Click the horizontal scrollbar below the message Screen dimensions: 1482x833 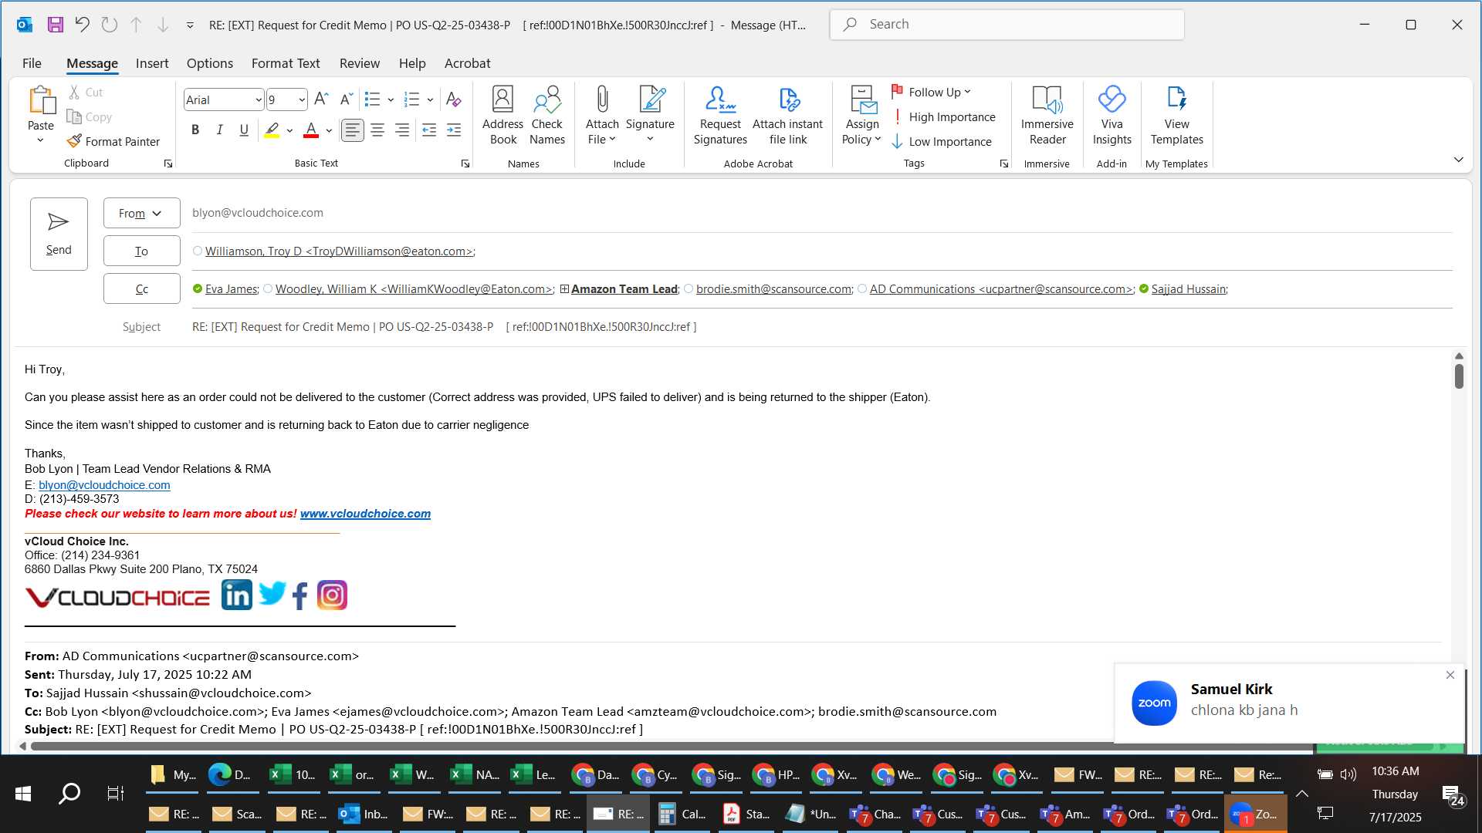pyautogui.click(x=672, y=746)
